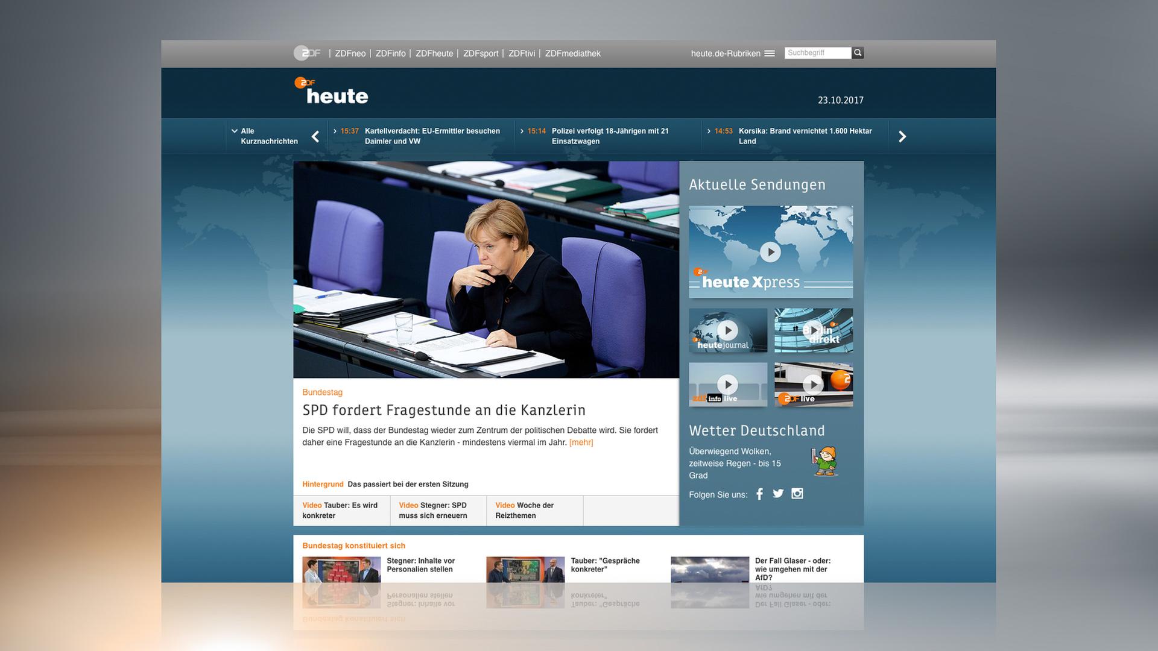Viewport: 1158px width, 651px height.
Task: Click the ZDF logo in top bar
Action: pos(307,53)
